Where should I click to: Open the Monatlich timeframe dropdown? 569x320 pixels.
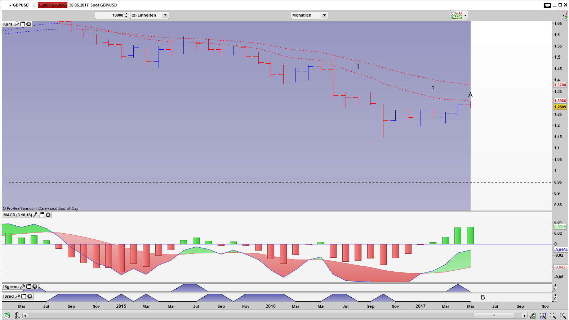[309, 15]
